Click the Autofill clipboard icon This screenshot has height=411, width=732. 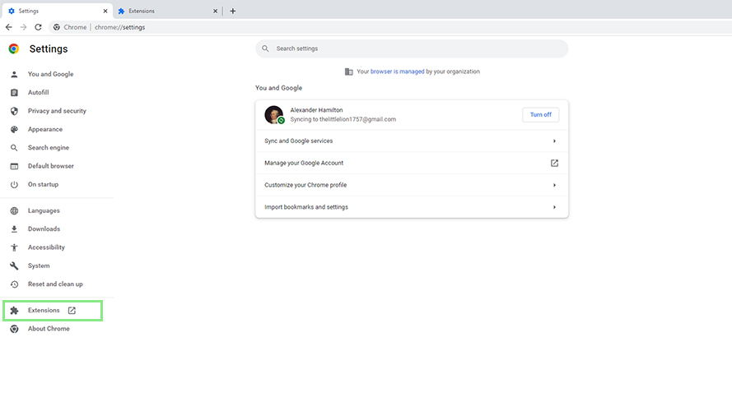(x=14, y=92)
